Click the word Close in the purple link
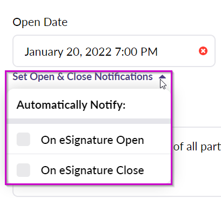 tap(79, 77)
